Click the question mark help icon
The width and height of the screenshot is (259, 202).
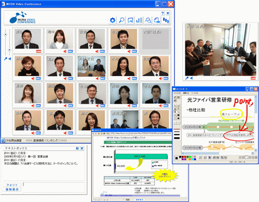coord(163,13)
